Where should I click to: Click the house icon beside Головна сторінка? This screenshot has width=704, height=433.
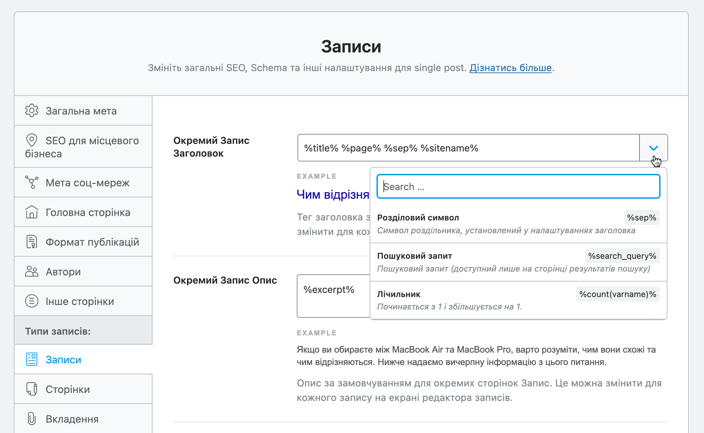click(31, 212)
